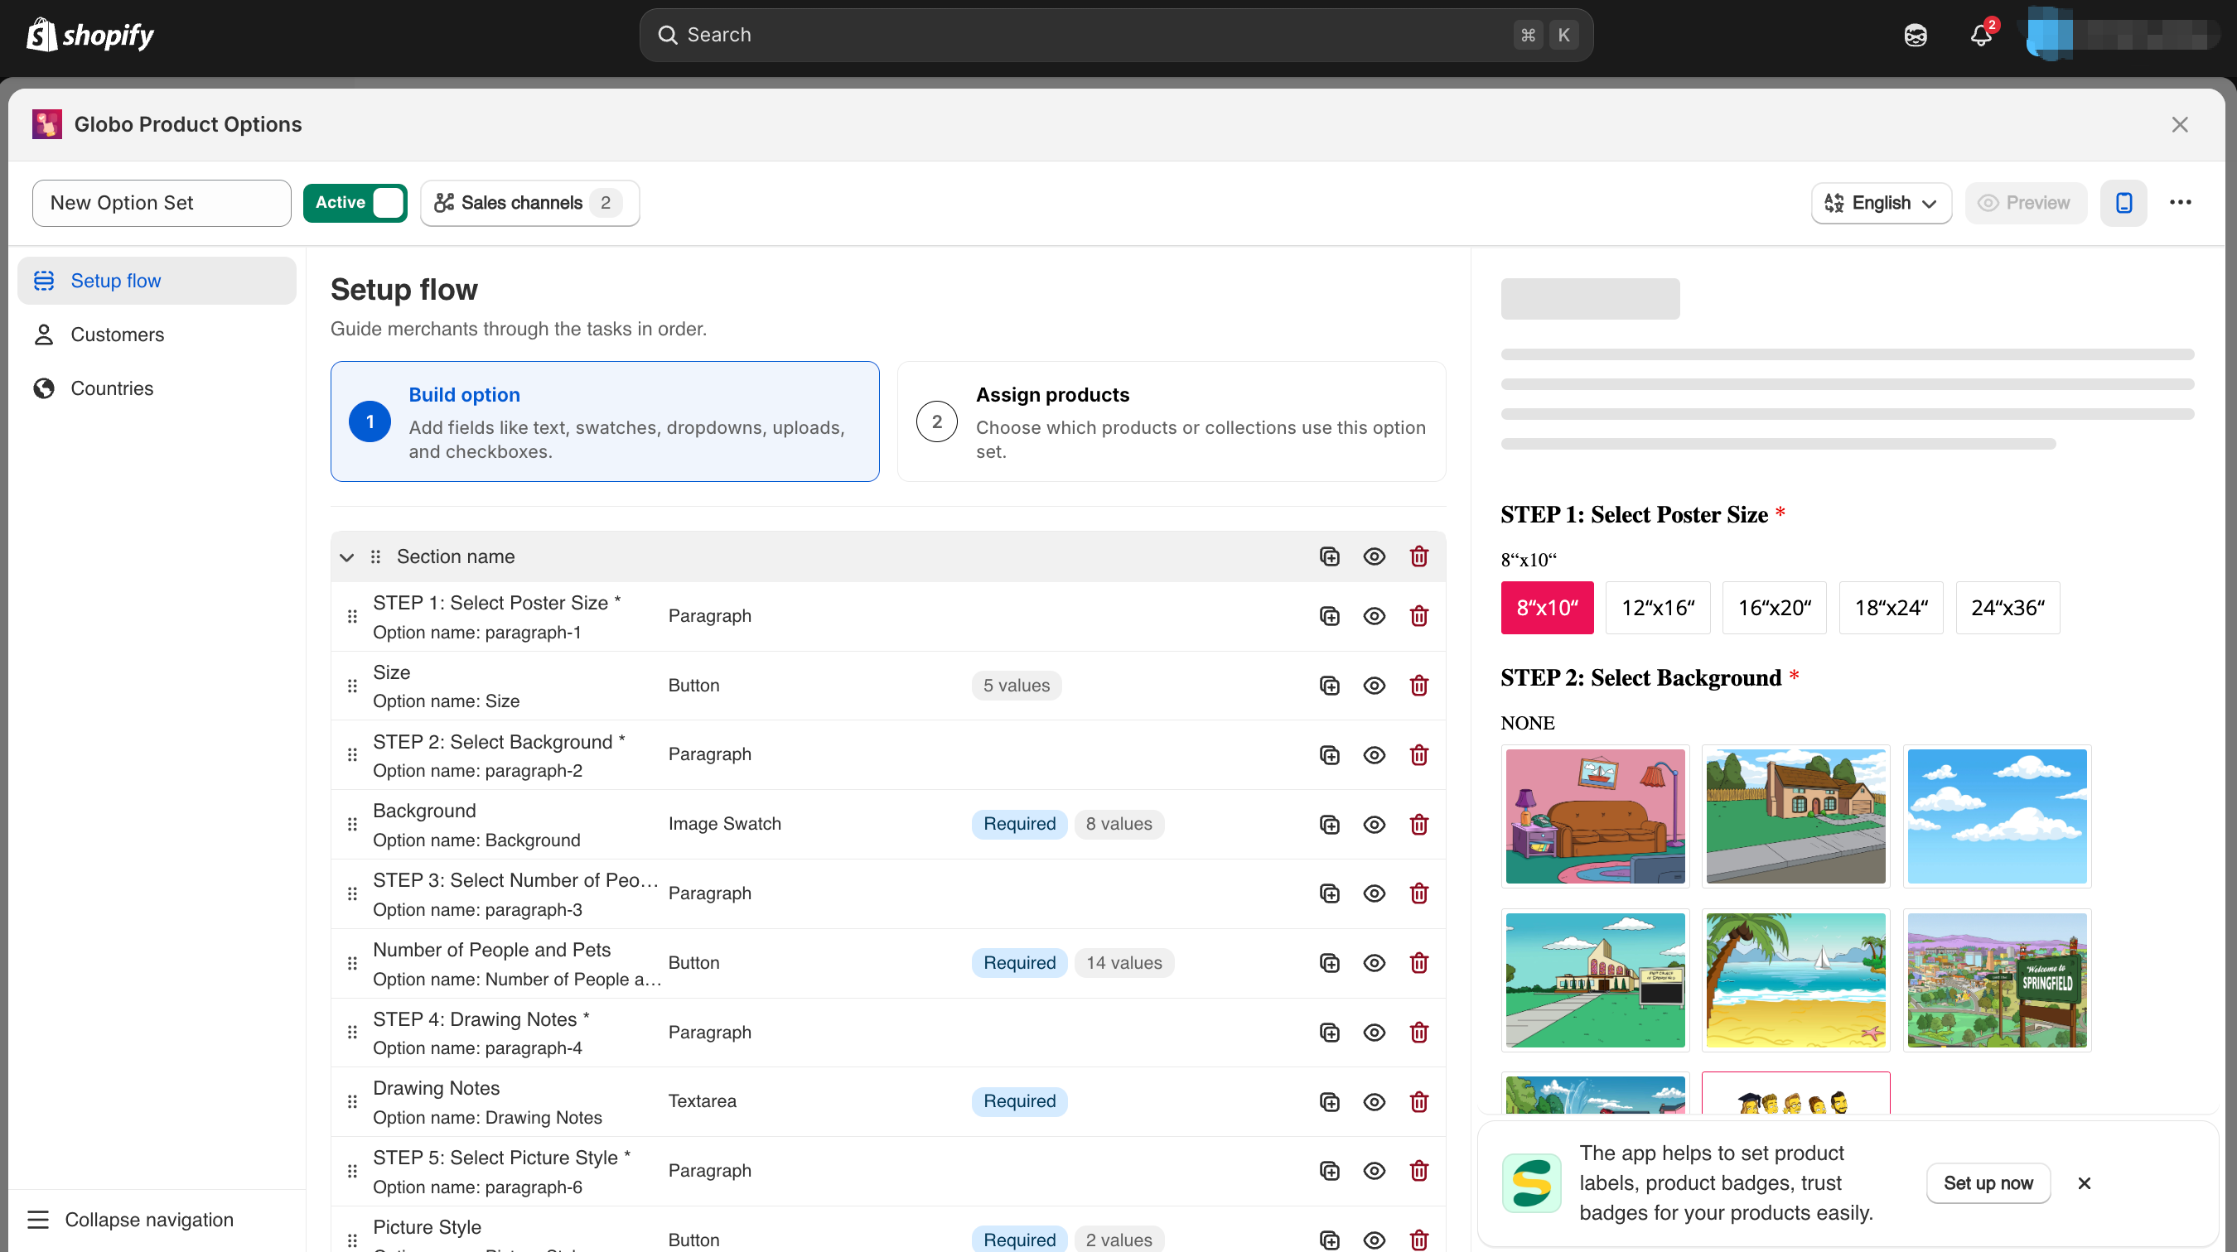Delete STEP 5: Select Picture Style paragraph
Viewport: 2237px width, 1252px height.
pos(1419,1171)
